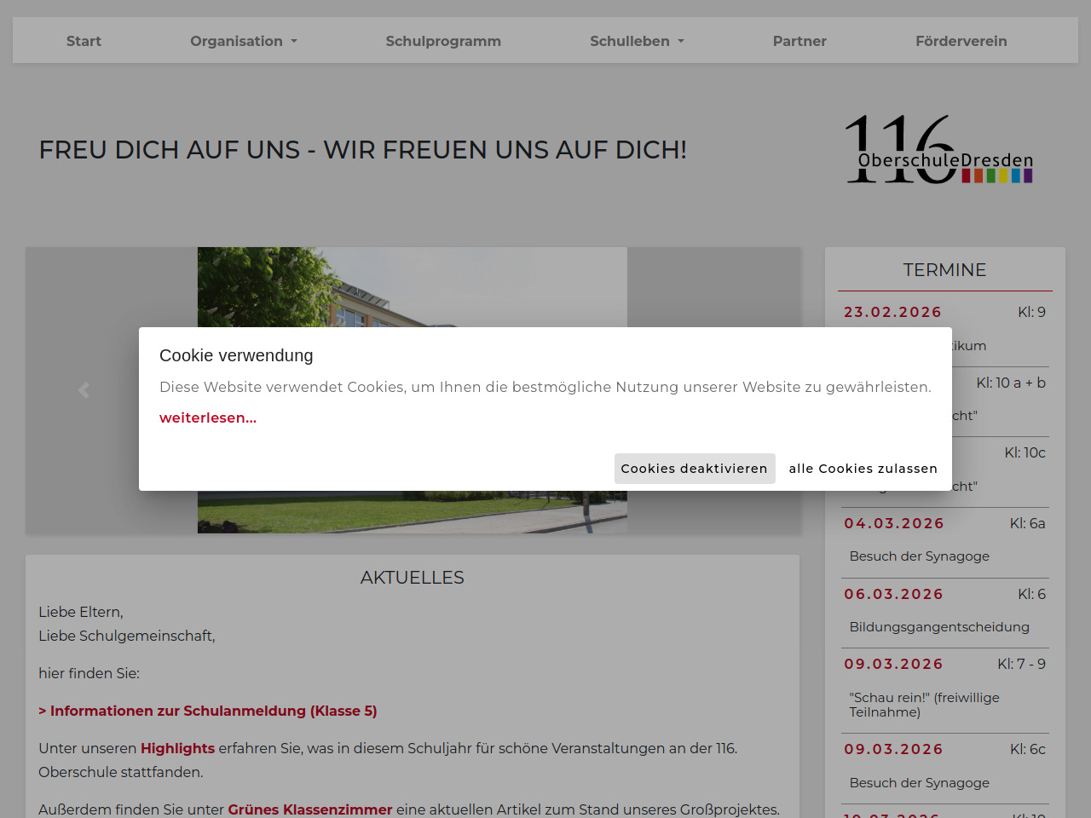Open the Grünes Klassenzimmer link

[x=309, y=809]
